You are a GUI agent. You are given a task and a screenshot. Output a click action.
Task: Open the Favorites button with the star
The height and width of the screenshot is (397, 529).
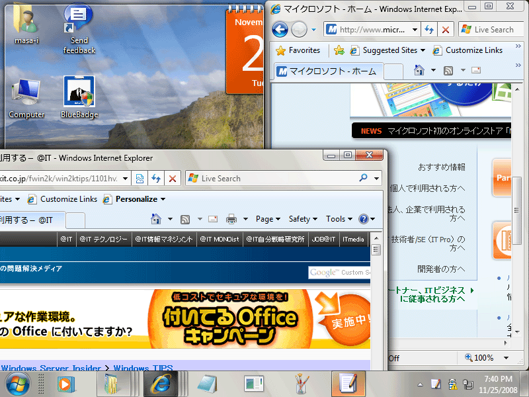pyautogui.click(x=298, y=50)
